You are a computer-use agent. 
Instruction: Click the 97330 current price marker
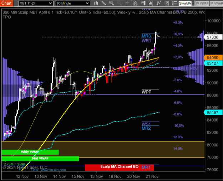pyautogui.click(x=213, y=37)
